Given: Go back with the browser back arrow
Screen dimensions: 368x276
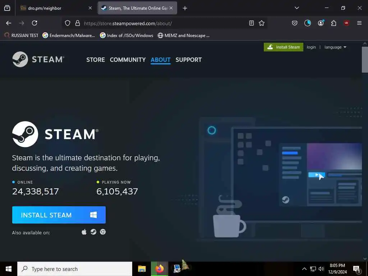Looking at the screenshot, I should pos(9,23).
